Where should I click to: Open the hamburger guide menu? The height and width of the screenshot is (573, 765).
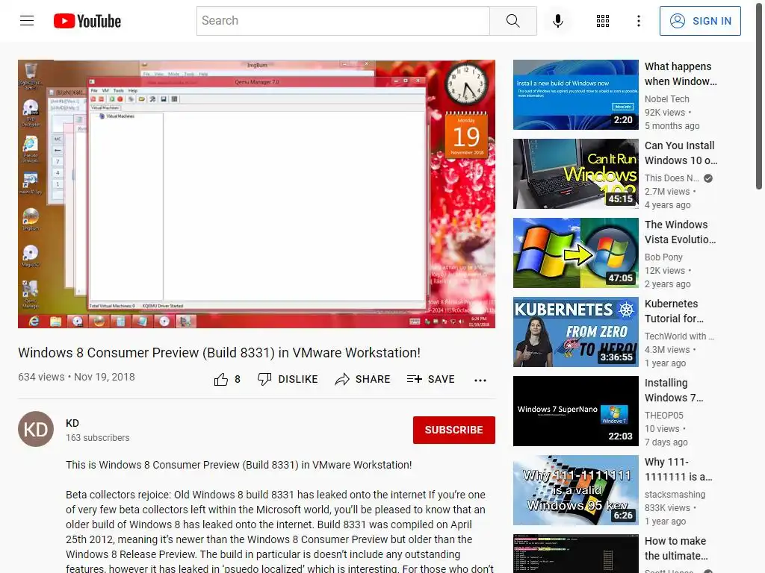[x=27, y=20]
